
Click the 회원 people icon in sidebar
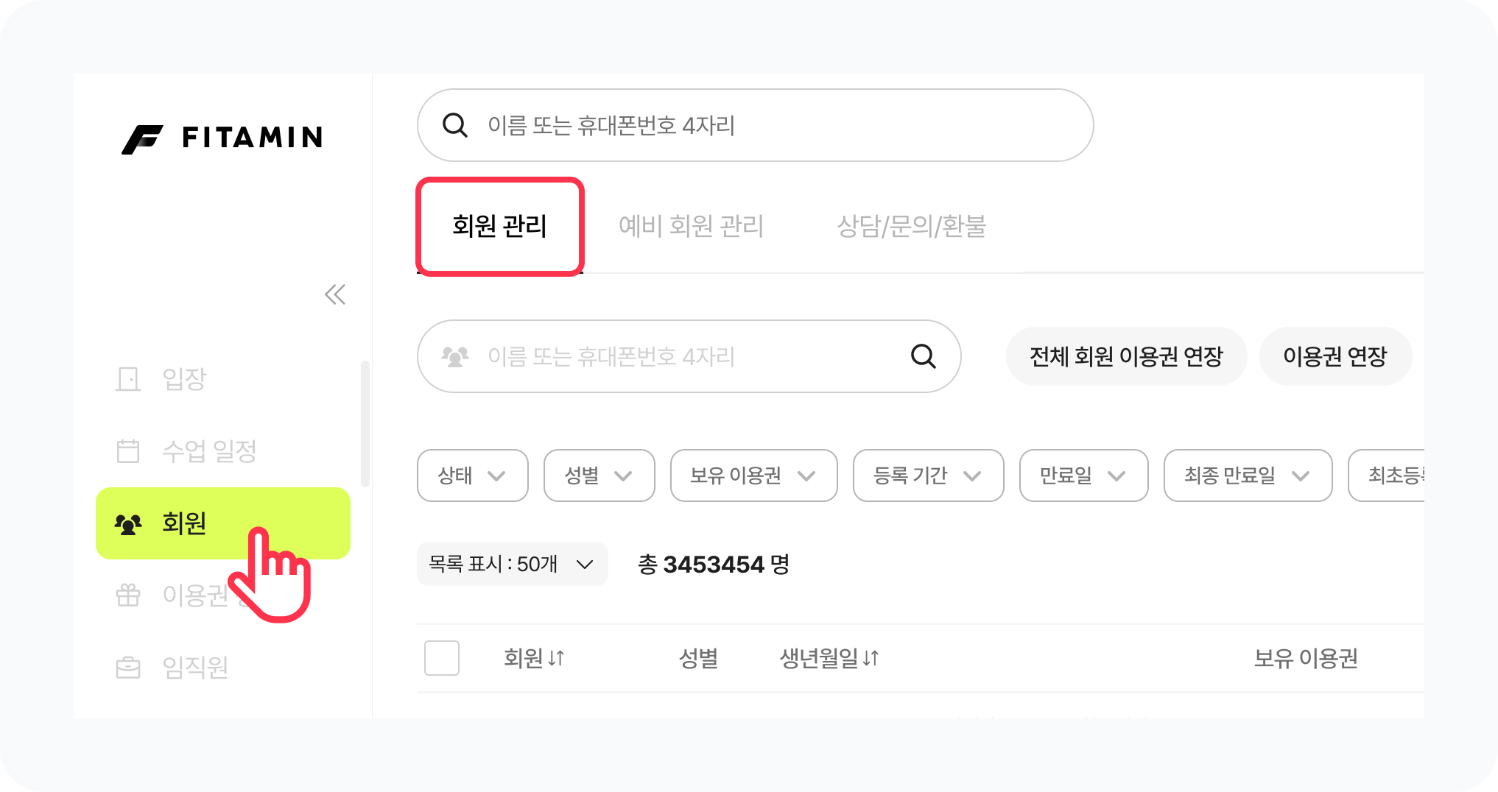(x=128, y=524)
